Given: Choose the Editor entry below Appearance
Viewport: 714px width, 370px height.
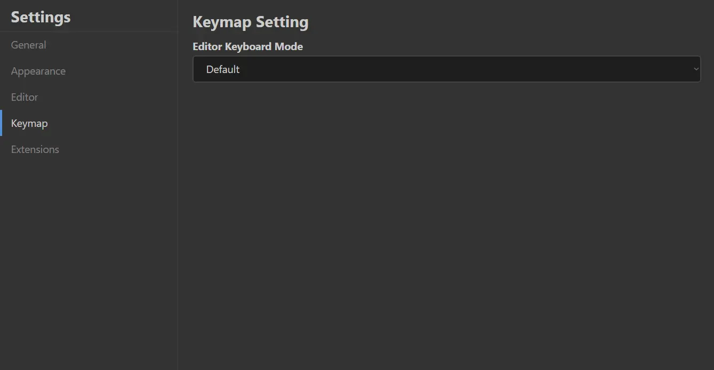Looking at the screenshot, I should tap(25, 97).
